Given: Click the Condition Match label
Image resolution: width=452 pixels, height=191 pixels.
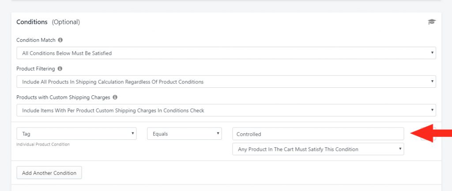Looking at the screenshot, I should coord(36,40).
